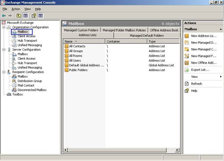
Task: Select the All Groups address list row
Action: coord(121,51)
